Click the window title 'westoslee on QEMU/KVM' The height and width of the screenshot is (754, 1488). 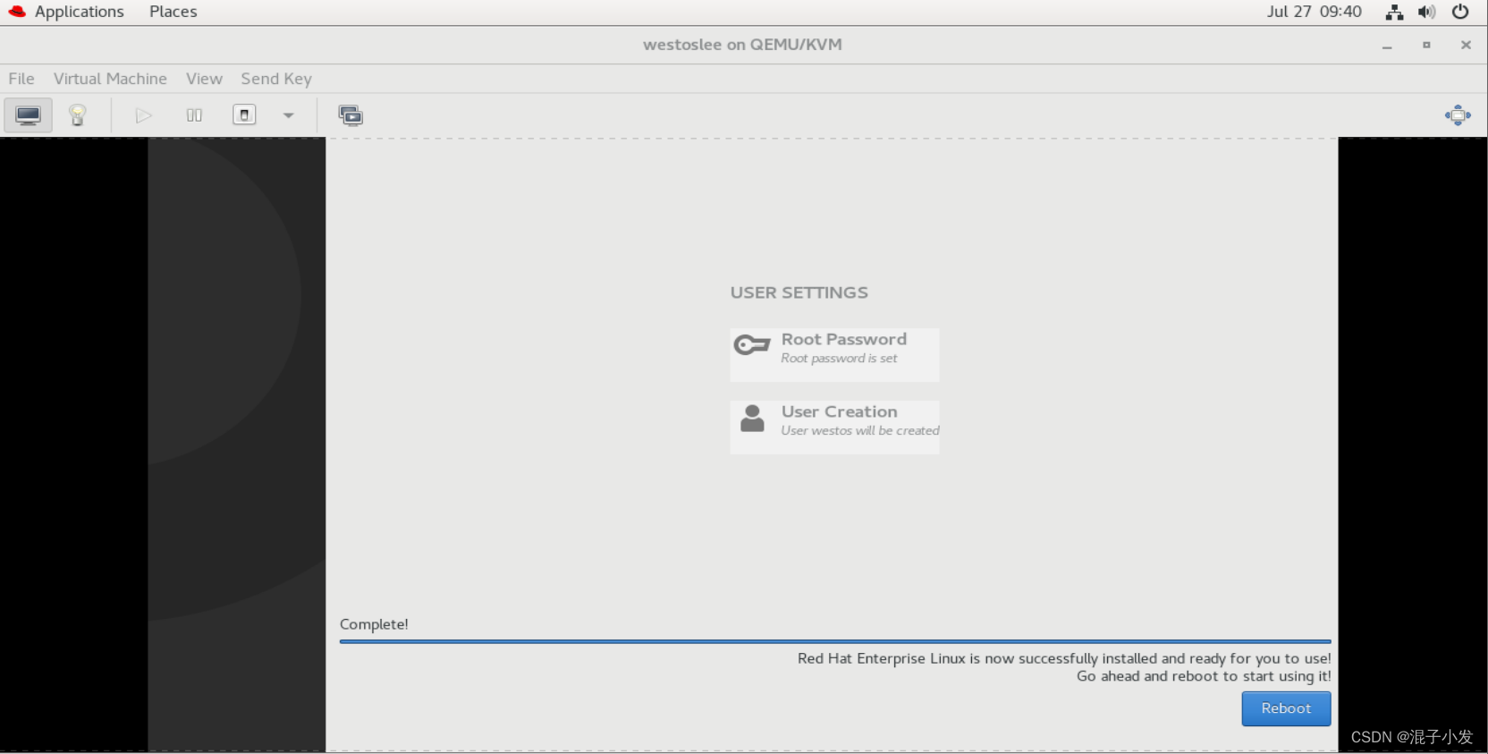click(742, 45)
